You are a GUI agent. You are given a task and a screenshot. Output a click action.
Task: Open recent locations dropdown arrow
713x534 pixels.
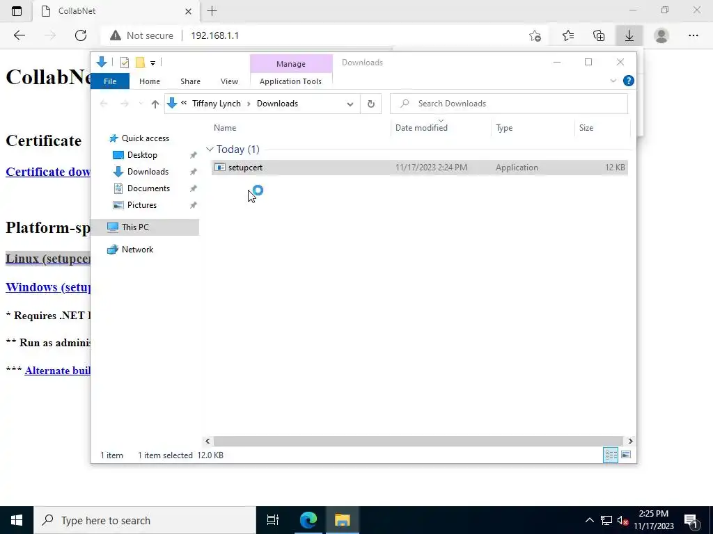coord(141,104)
